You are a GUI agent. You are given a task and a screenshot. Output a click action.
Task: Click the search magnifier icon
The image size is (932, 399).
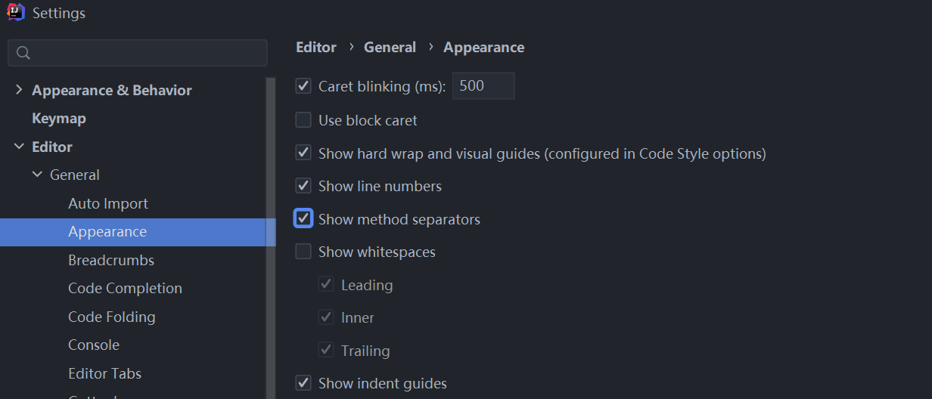click(x=23, y=53)
